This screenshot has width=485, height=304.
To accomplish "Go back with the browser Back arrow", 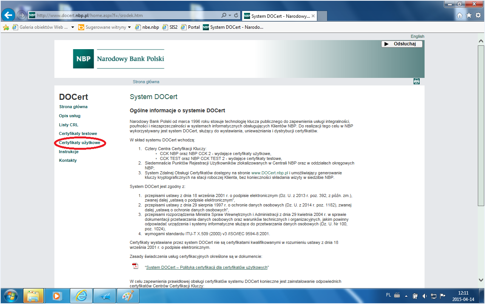I will pyautogui.click(x=8, y=15).
